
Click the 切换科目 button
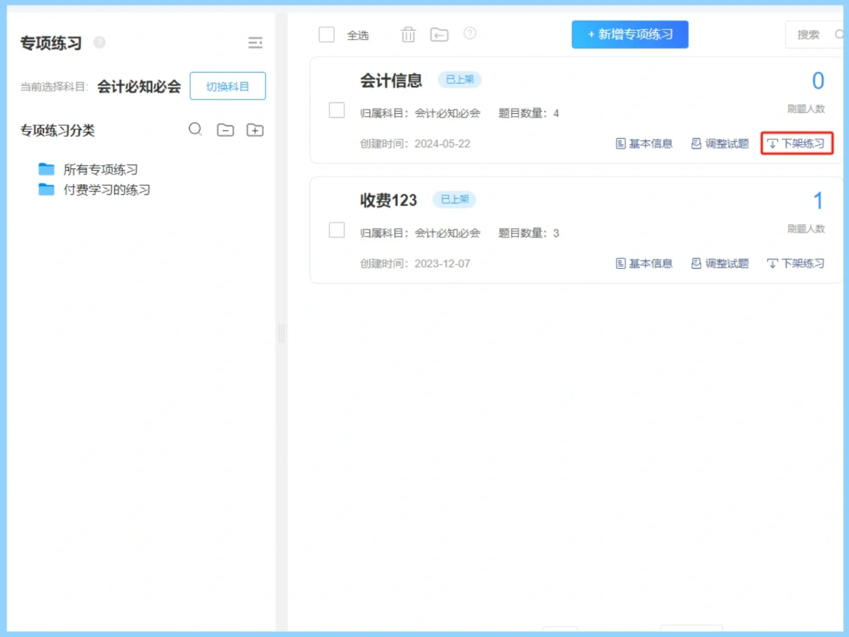228,86
